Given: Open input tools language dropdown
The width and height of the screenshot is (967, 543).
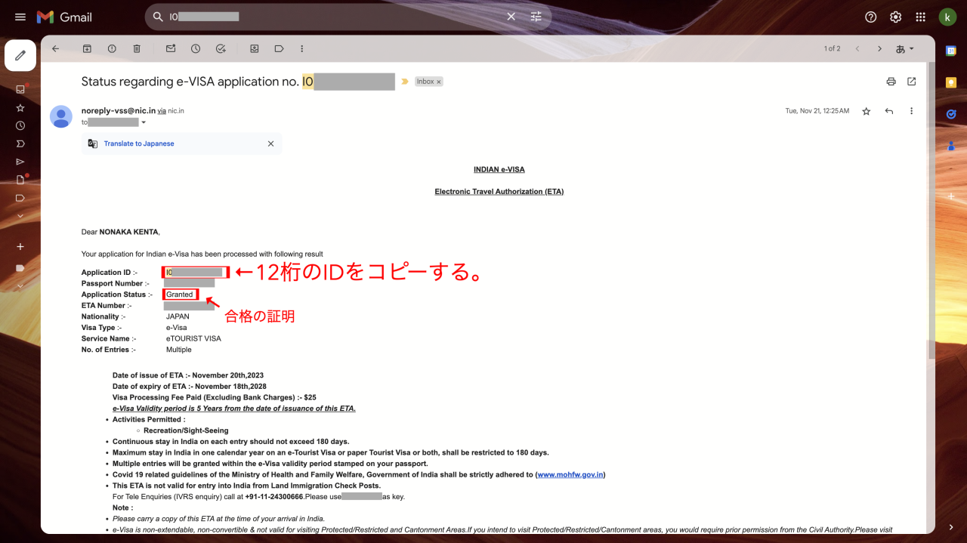Looking at the screenshot, I should click(905, 48).
